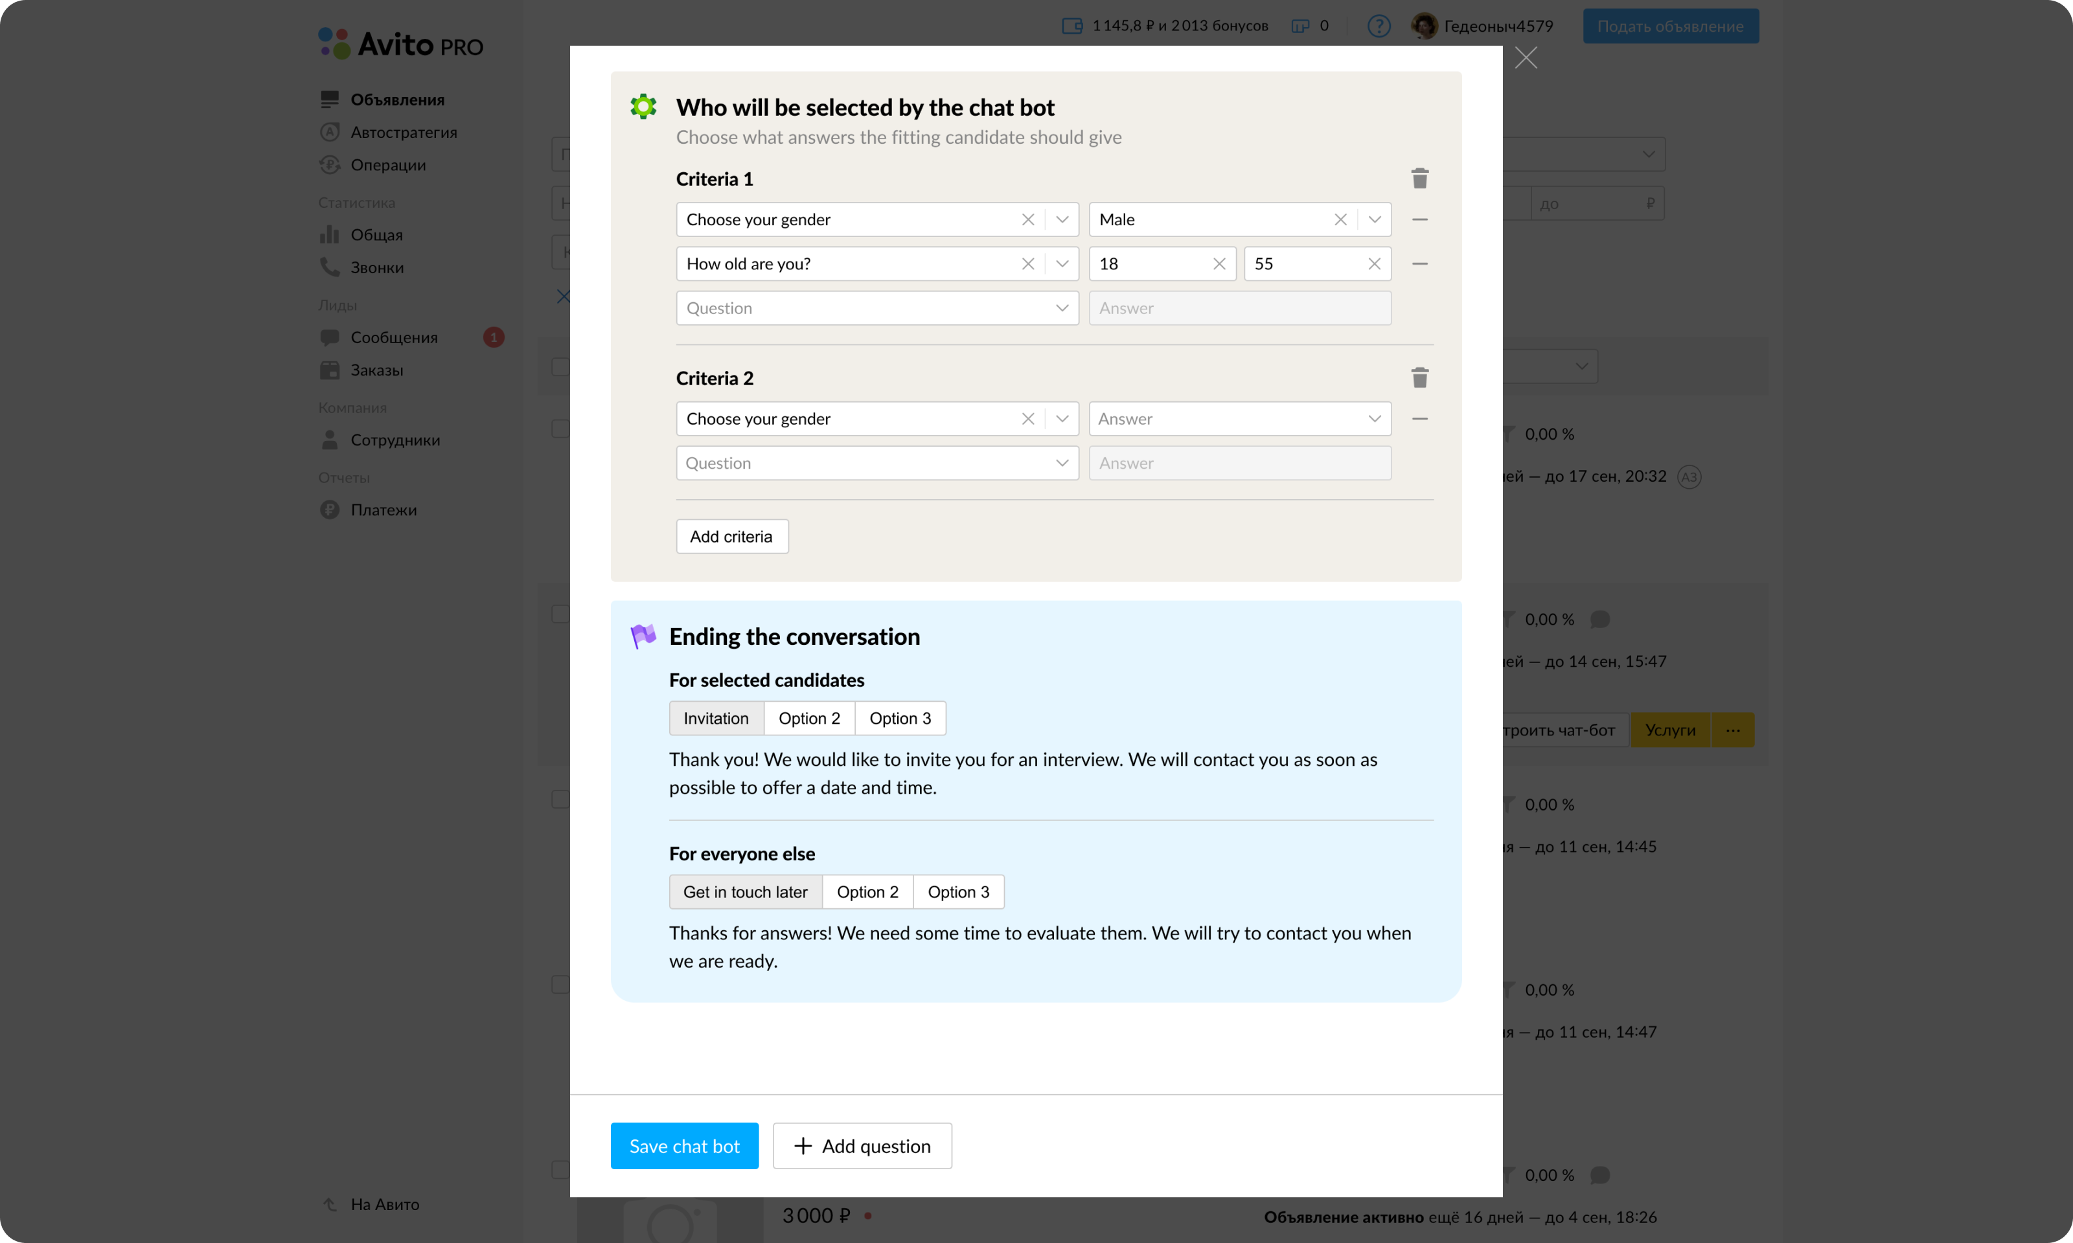Select the Get in touch later tab

[x=745, y=891]
